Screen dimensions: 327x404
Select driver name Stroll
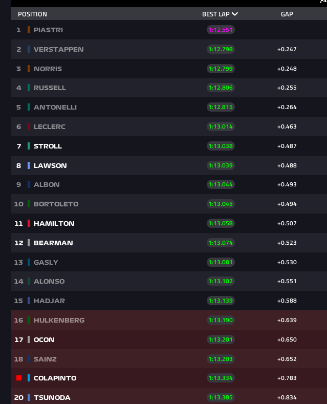coord(48,146)
